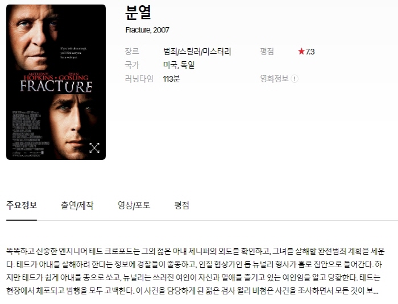398x304 pixels.
Task: Expand the truncated synopsis at the ellipsis
Action: click(376, 291)
